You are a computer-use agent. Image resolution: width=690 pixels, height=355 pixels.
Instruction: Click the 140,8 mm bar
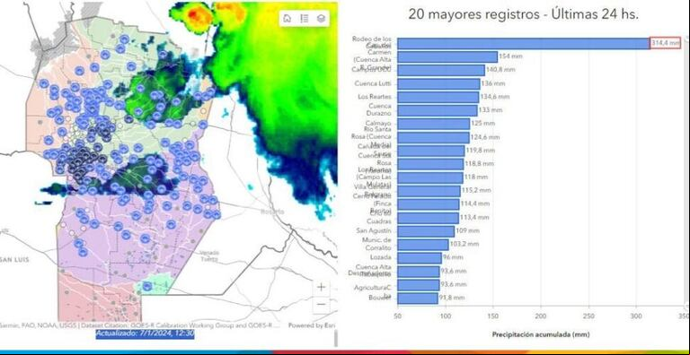click(x=441, y=70)
